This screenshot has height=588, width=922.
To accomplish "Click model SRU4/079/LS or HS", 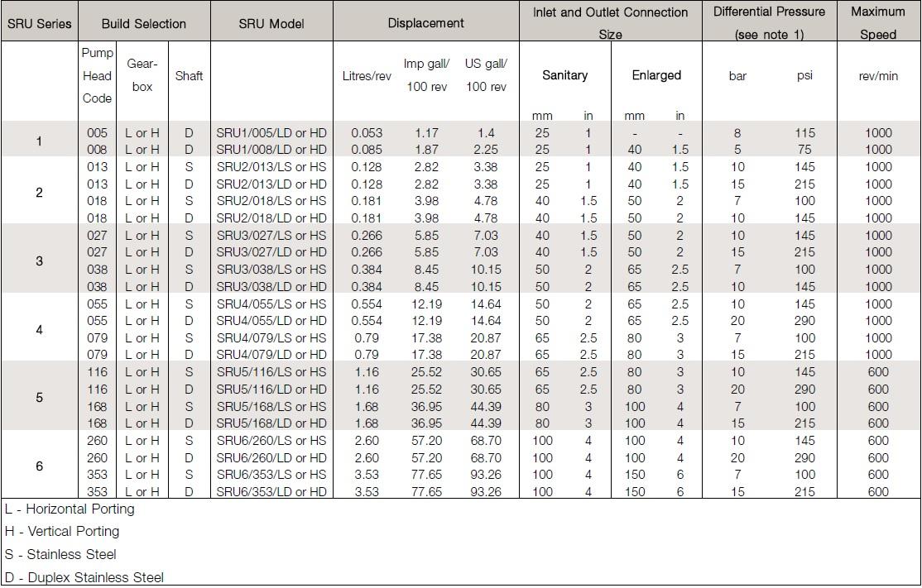I will (x=271, y=338).
